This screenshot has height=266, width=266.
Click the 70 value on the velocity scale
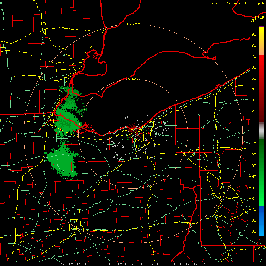(x=254, y=56)
